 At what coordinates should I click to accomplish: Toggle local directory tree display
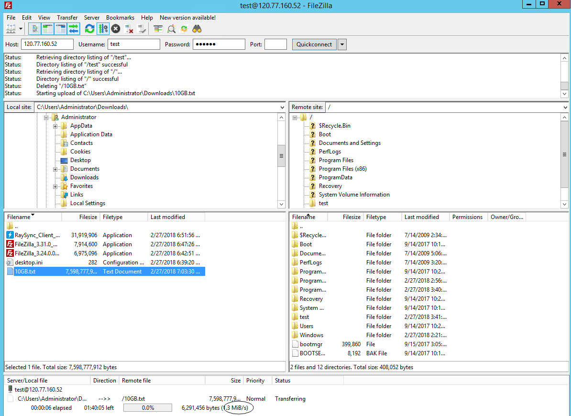coord(47,29)
